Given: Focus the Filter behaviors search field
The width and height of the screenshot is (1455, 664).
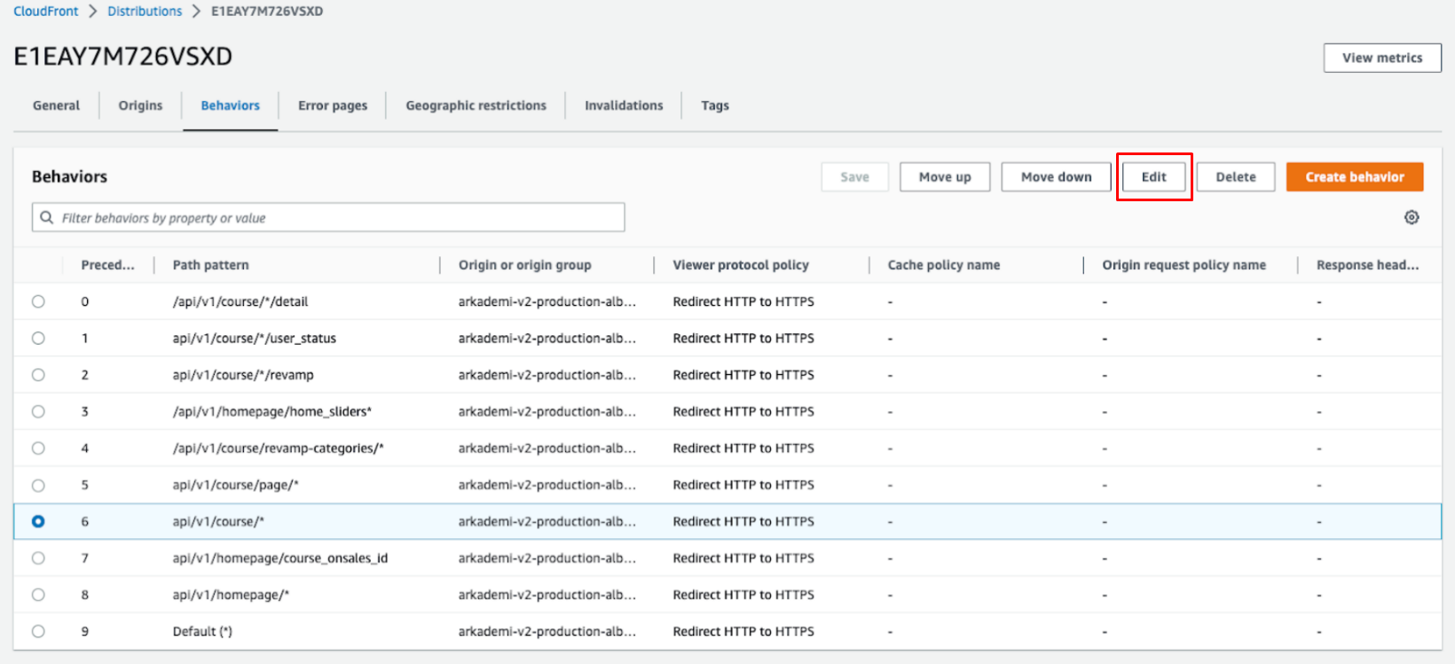Looking at the screenshot, I should pos(337,218).
